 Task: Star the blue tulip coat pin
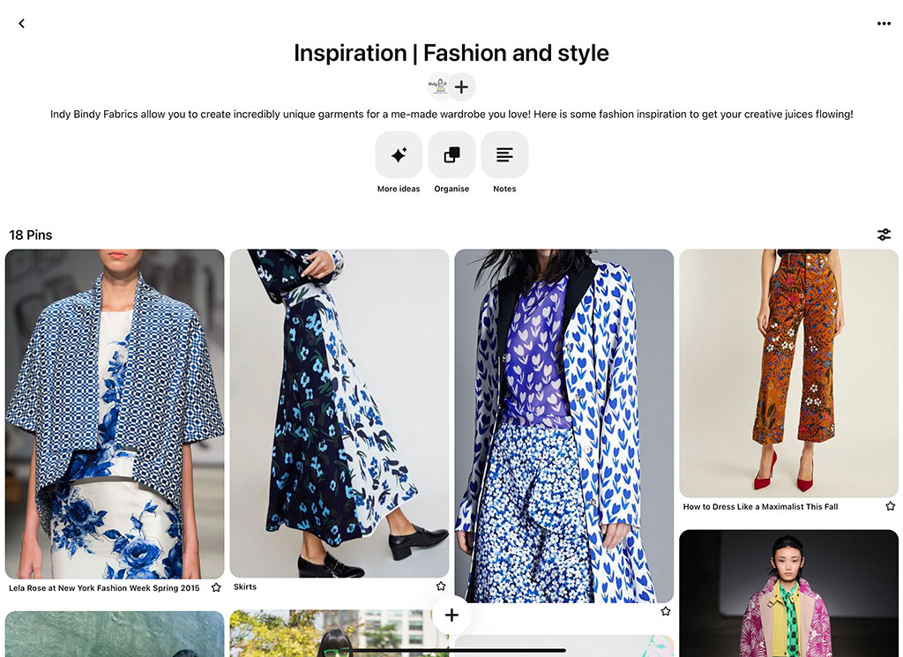tap(665, 611)
